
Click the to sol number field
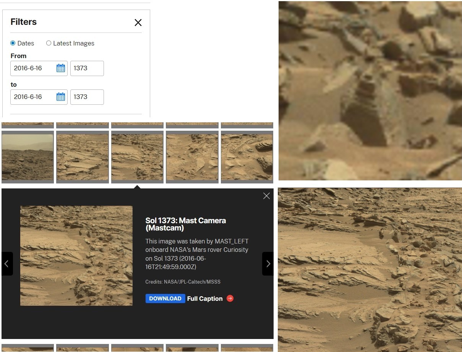tap(87, 97)
